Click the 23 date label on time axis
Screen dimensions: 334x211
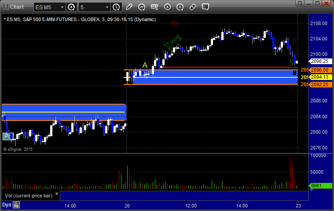click(x=298, y=206)
